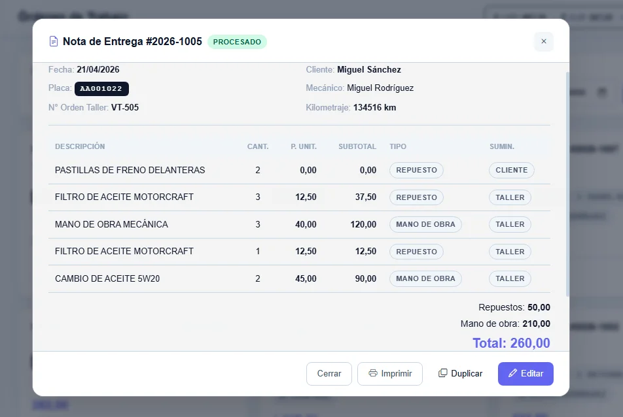Click the mechanic name Miguel Rodríguez
This screenshot has height=417, width=623.
[380, 88]
